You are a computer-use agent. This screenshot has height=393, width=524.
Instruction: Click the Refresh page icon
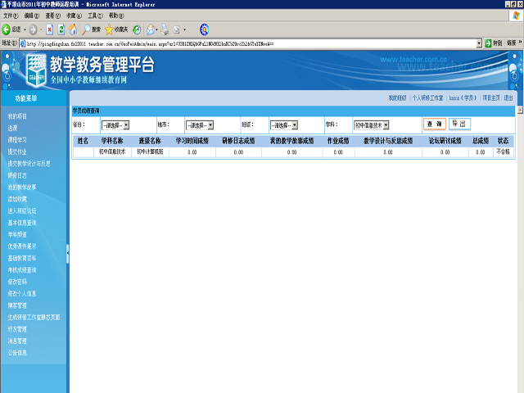point(61,29)
